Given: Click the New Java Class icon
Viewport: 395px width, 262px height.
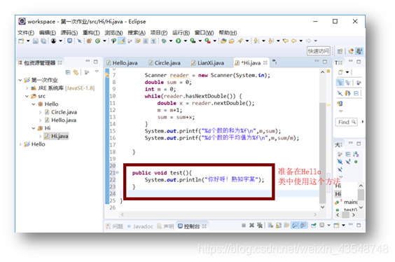Looking at the screenshot, I should pyautogui.click(x=97, y=41).
